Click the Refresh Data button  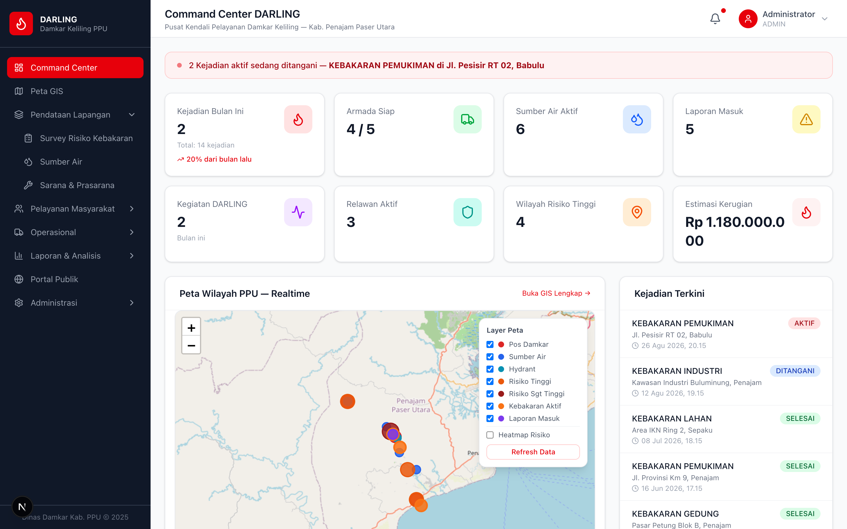[x=533, y=452]
